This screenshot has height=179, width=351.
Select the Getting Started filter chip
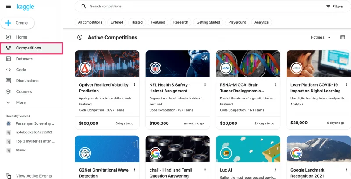point(208,22)
